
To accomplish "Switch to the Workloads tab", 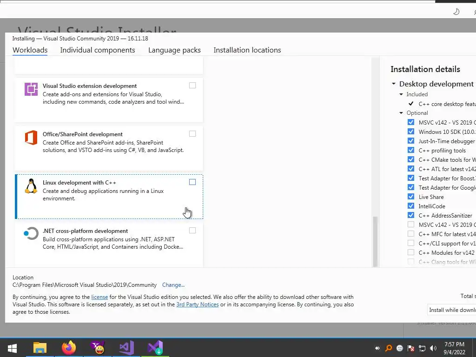I will (30, 50).
